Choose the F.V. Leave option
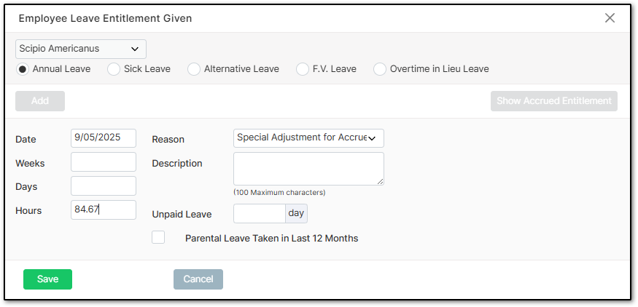 click(303, 69)
